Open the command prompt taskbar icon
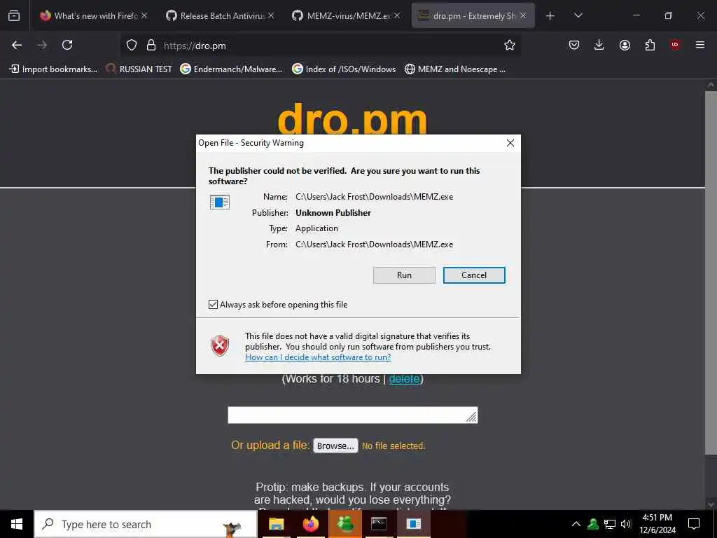 pos(379,524)
